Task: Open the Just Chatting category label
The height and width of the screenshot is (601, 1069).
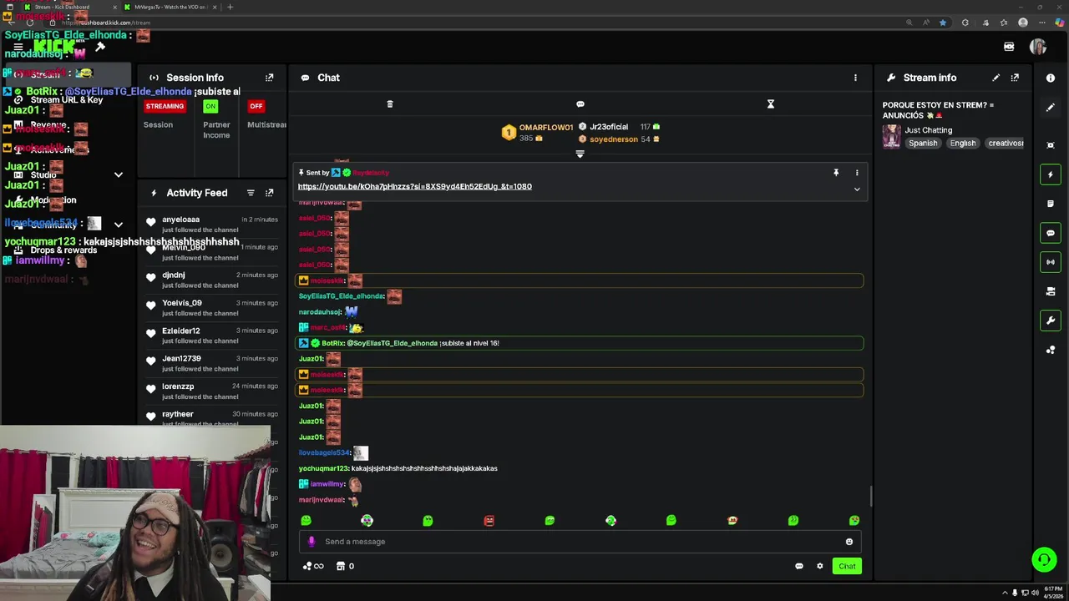Action: (929, 130)
